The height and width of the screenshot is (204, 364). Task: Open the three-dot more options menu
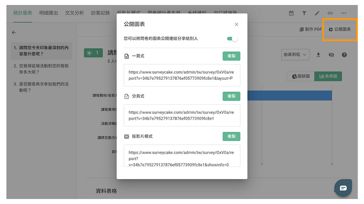tap(344, 13)
